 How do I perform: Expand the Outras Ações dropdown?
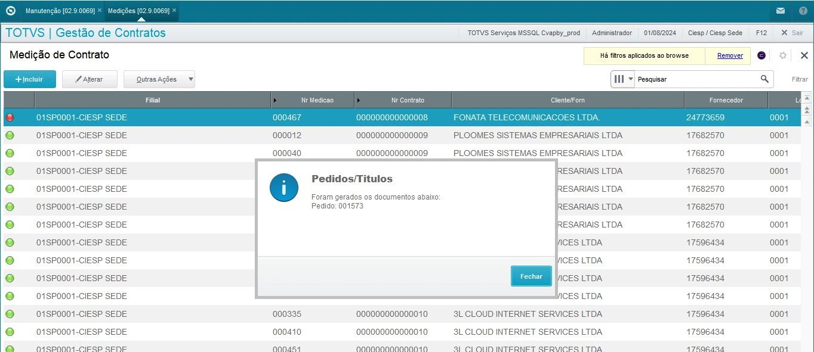(190, 79)
